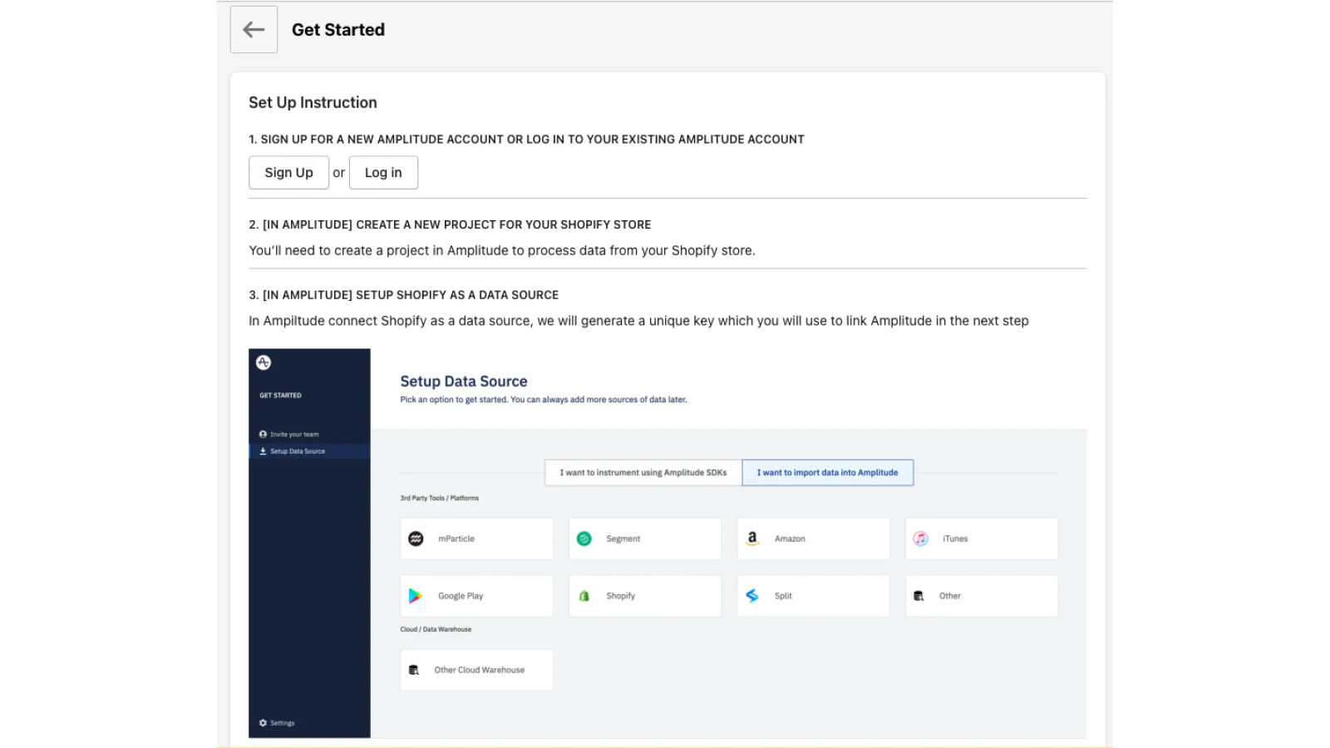Click the Cloud / Data Warehouse label
The width and height of the screenshot is (1330, 748).
(436, 629)
